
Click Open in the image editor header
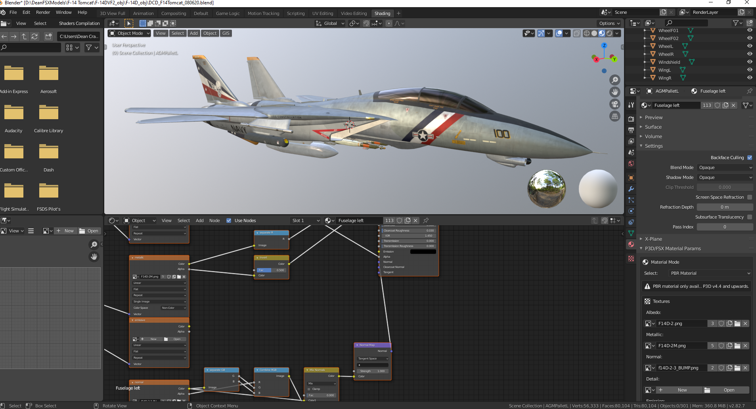click(89, 231)
